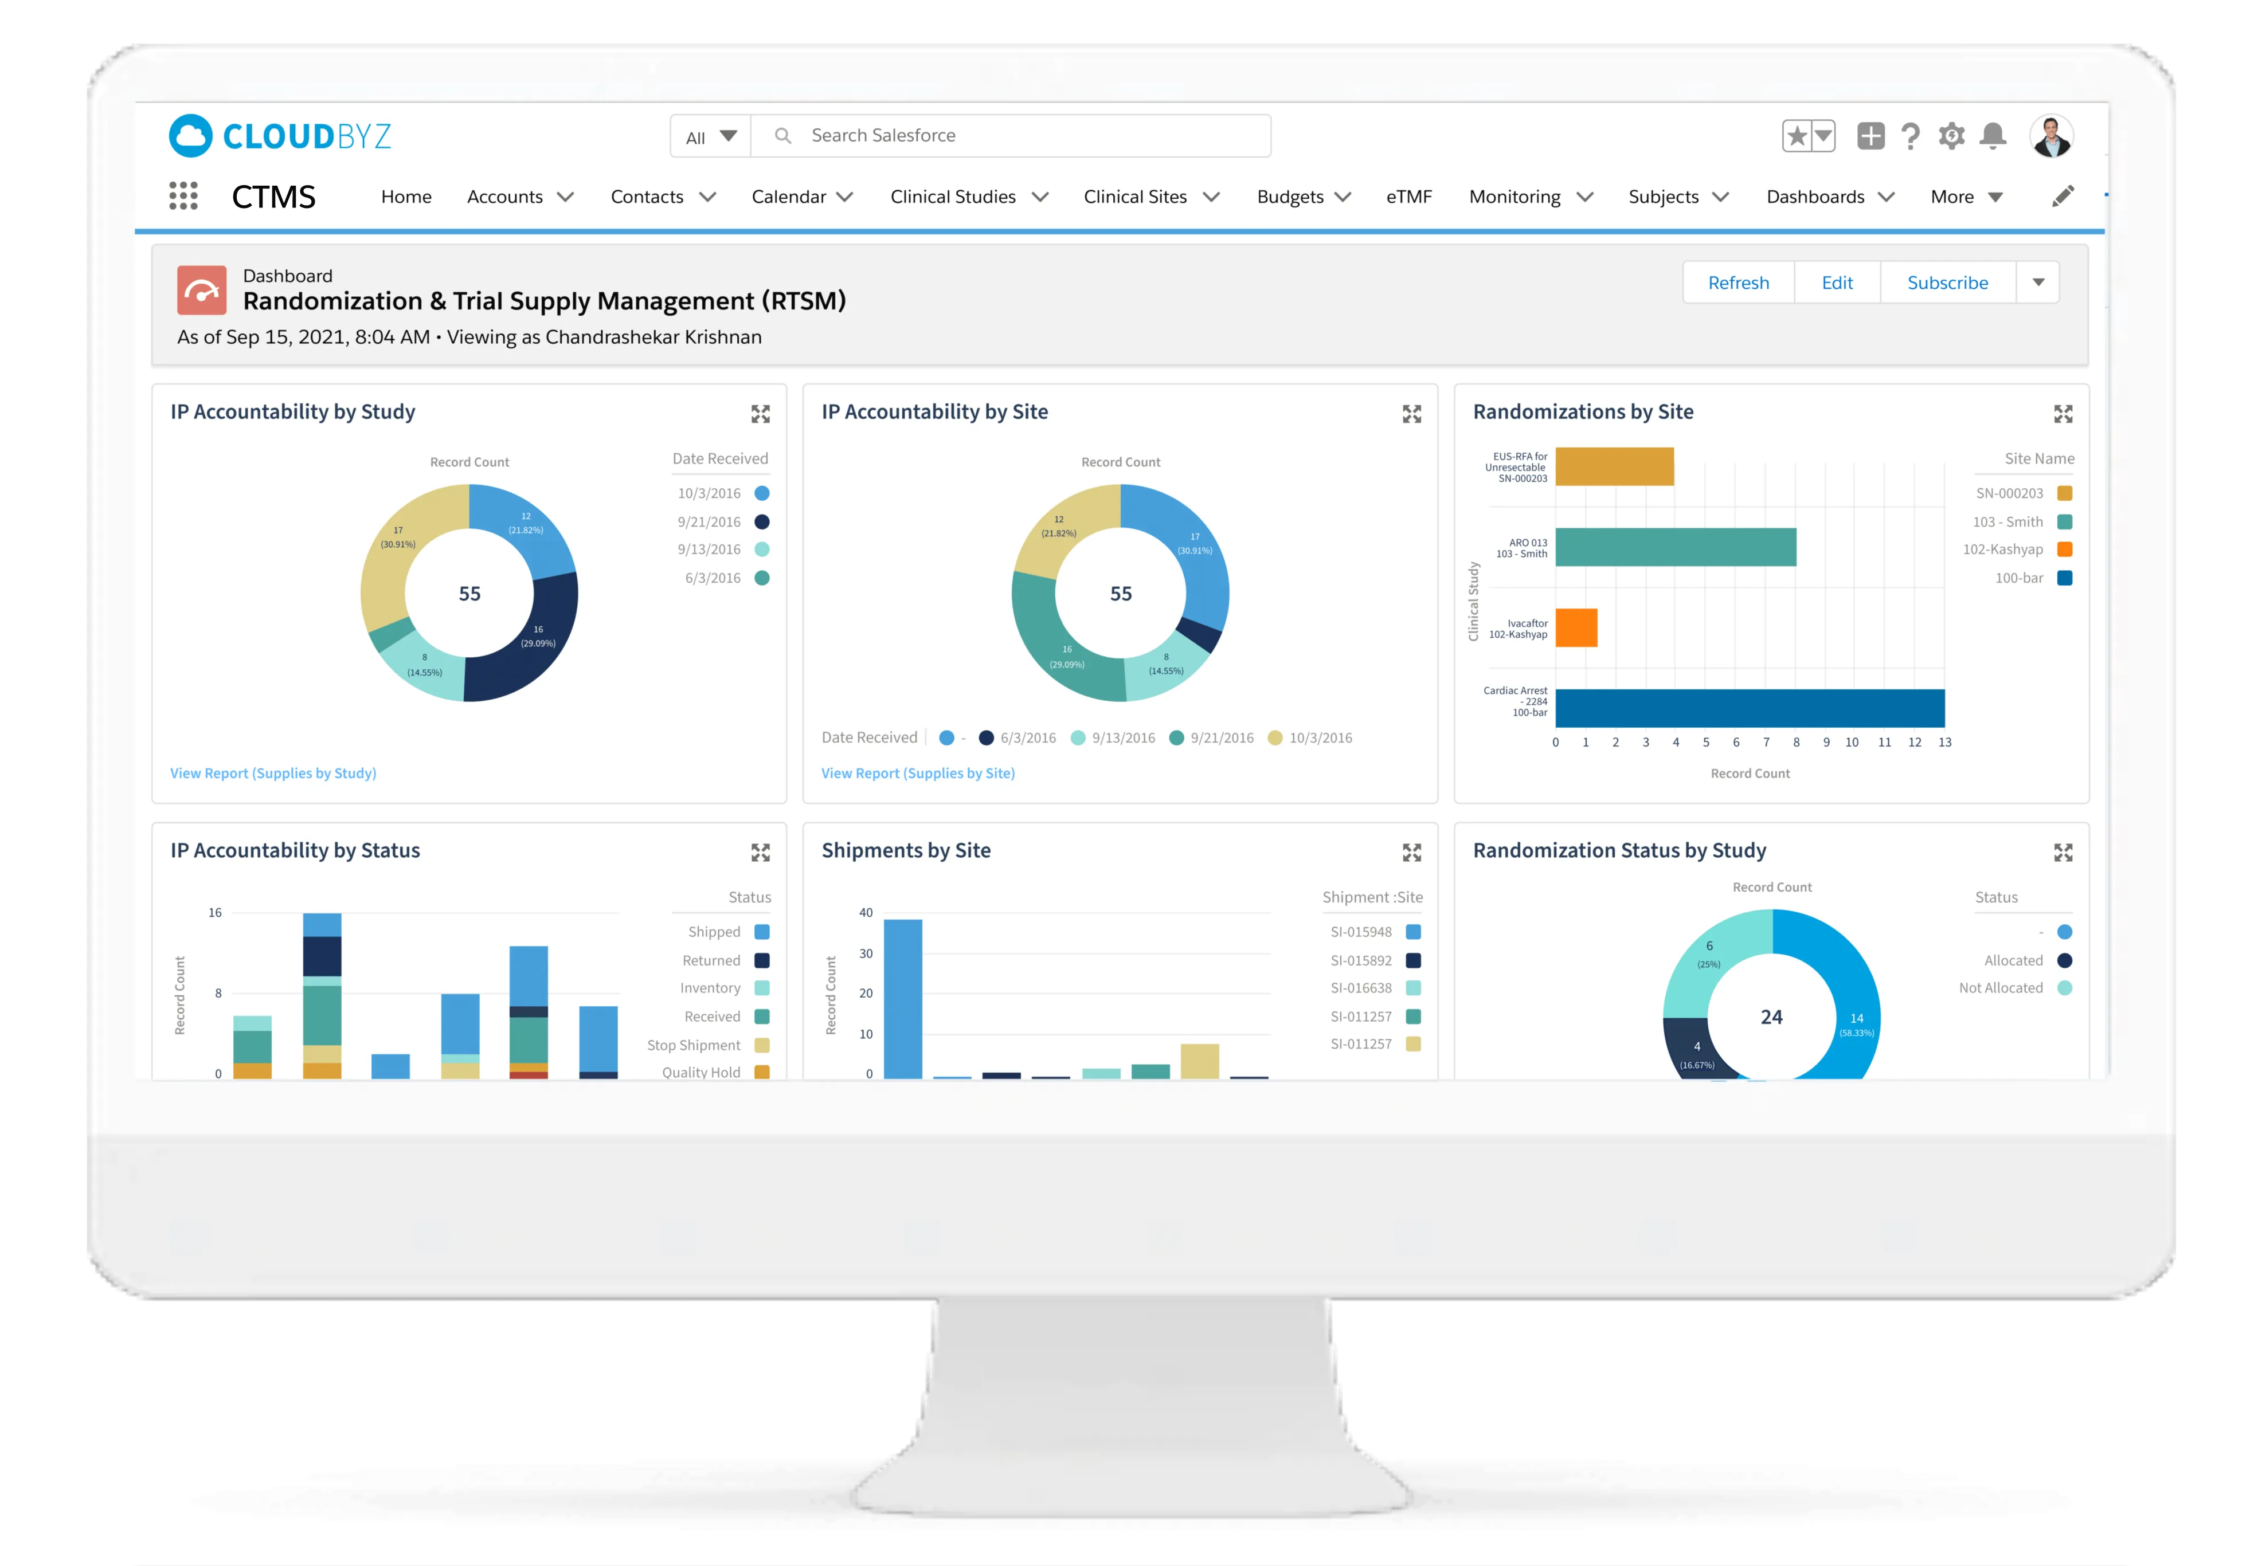Open the App Launcher grid icon
2262x1566 pixels.
[x=183, y=196]
